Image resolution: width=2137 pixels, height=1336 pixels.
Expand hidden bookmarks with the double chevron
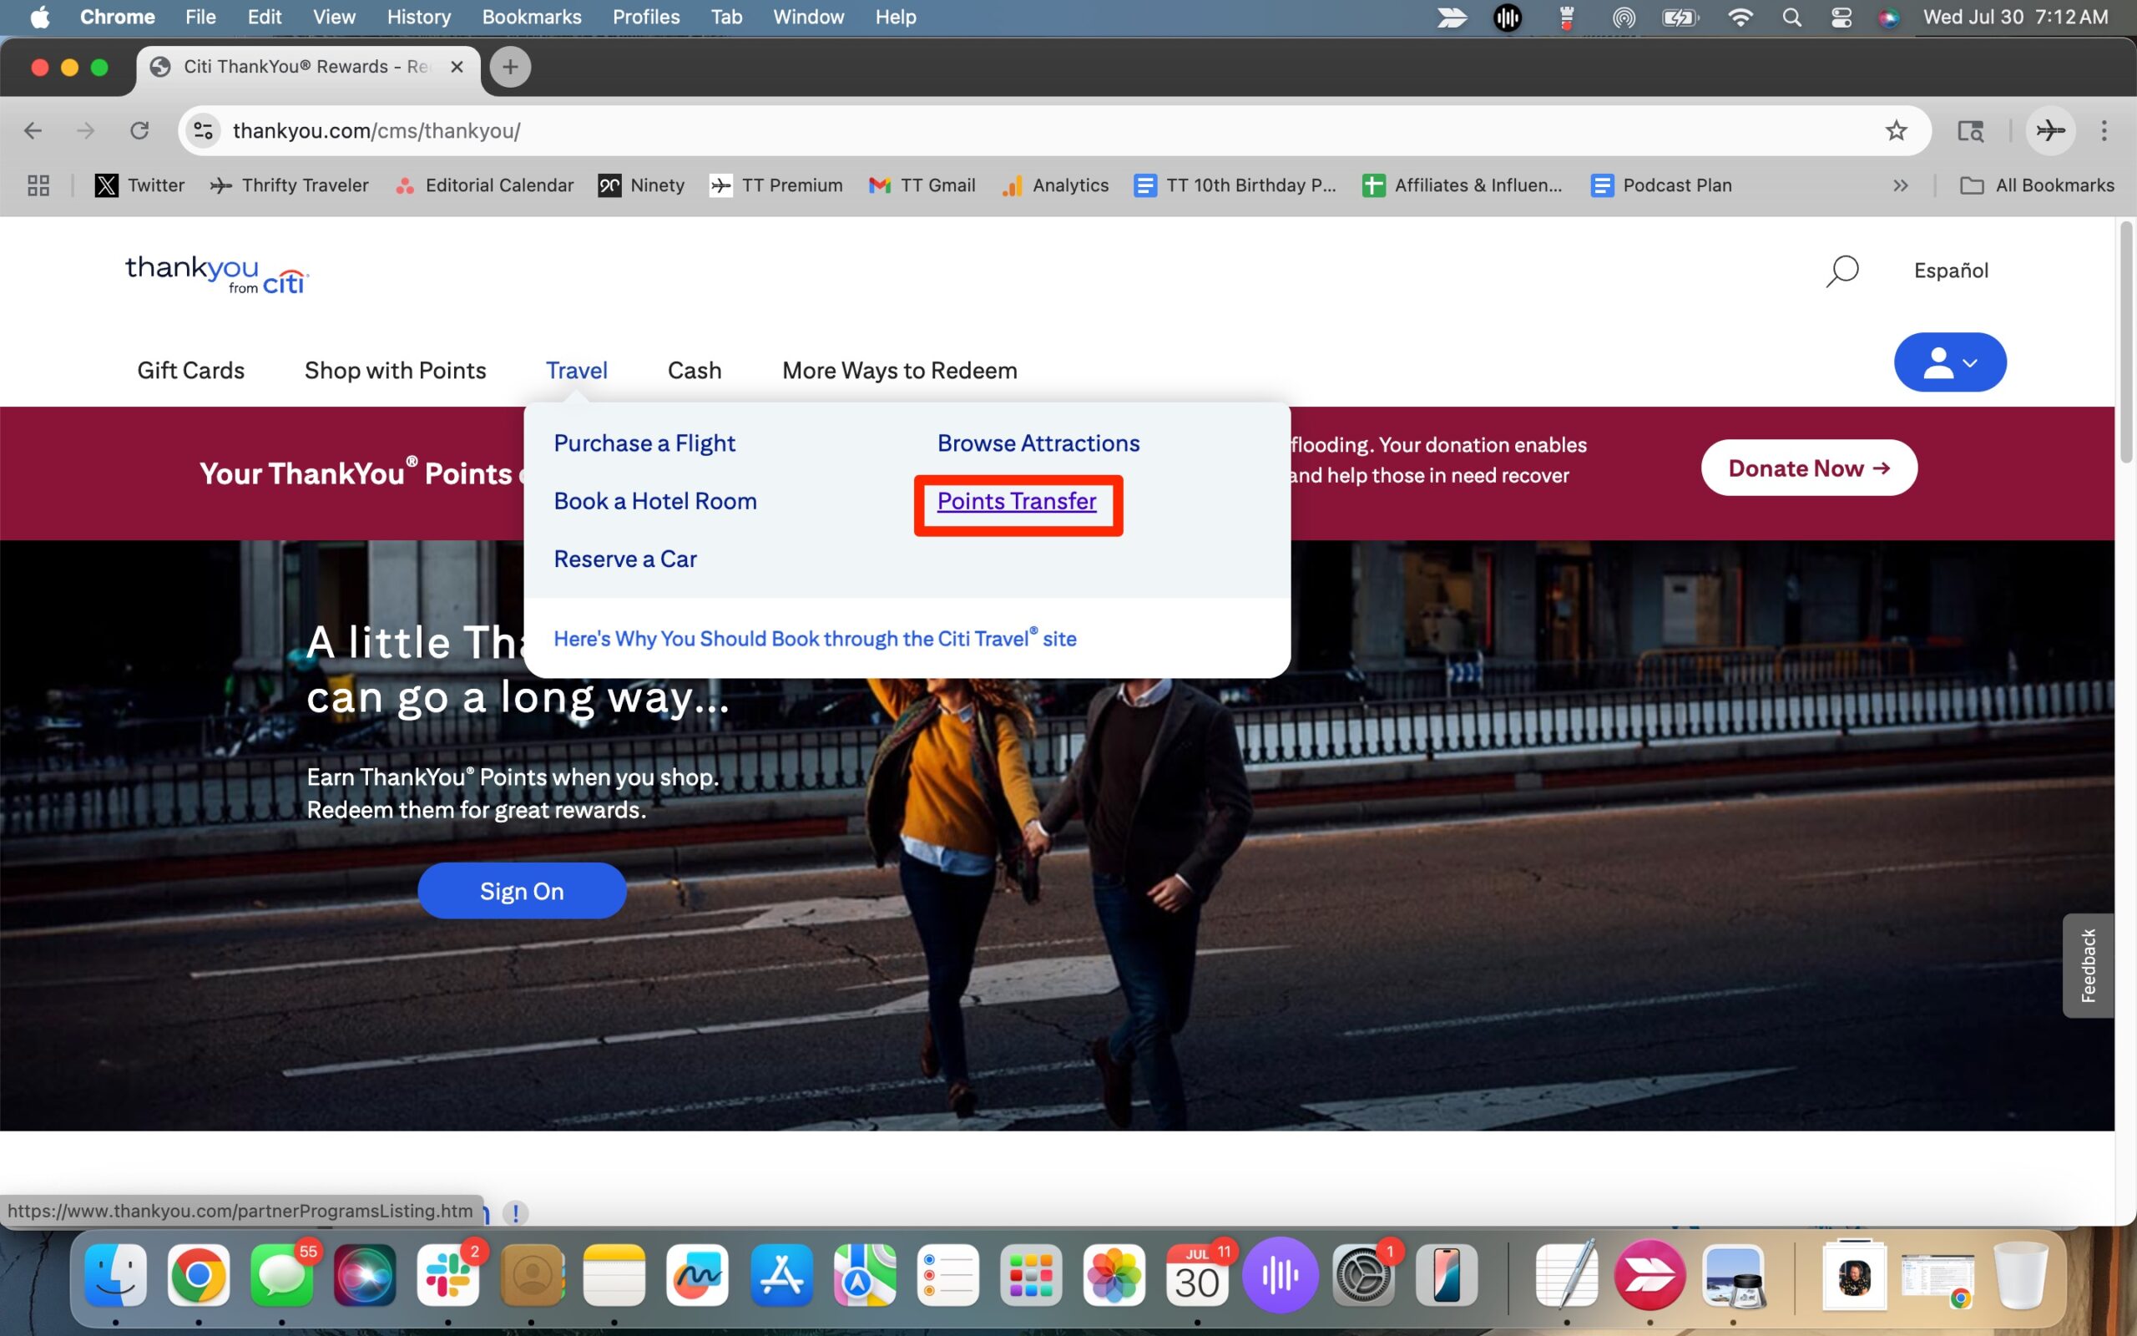pos(1900,185)
